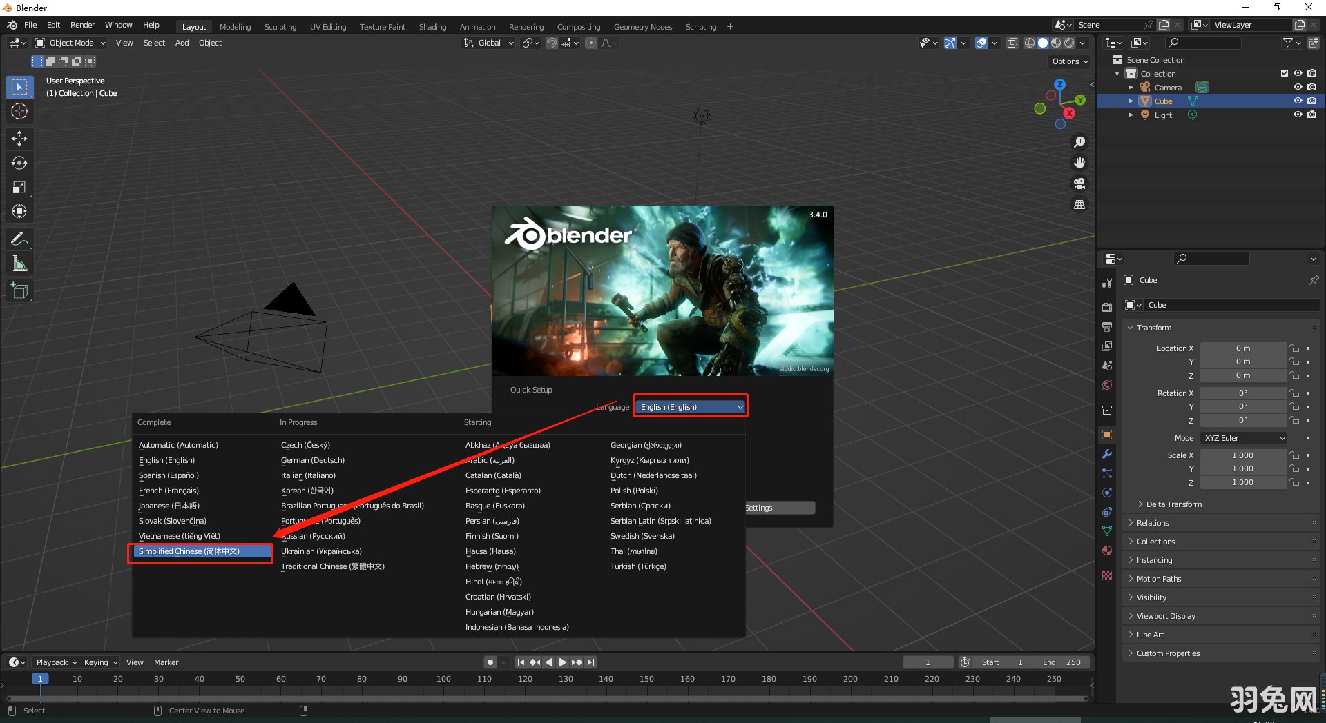Hide the Cube in the viewport
This screenshot has height=723, width=1326.
[x=1298, y=101]
